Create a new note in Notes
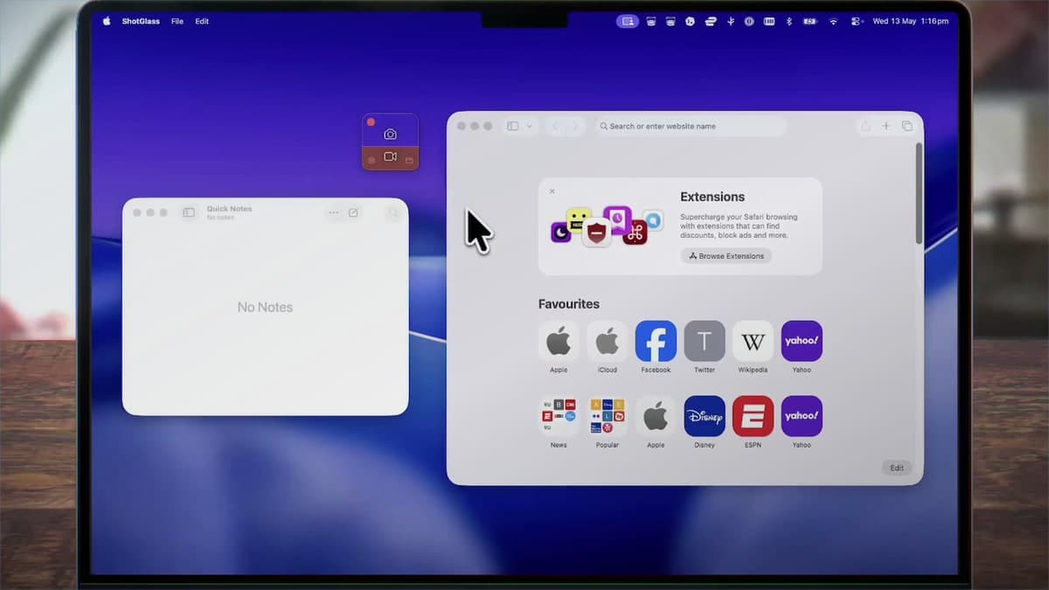 tap(353, 212)
